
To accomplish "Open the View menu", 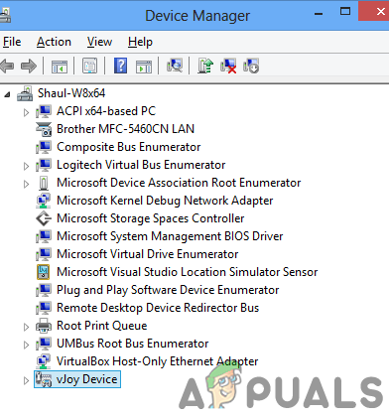I will 99,42.
